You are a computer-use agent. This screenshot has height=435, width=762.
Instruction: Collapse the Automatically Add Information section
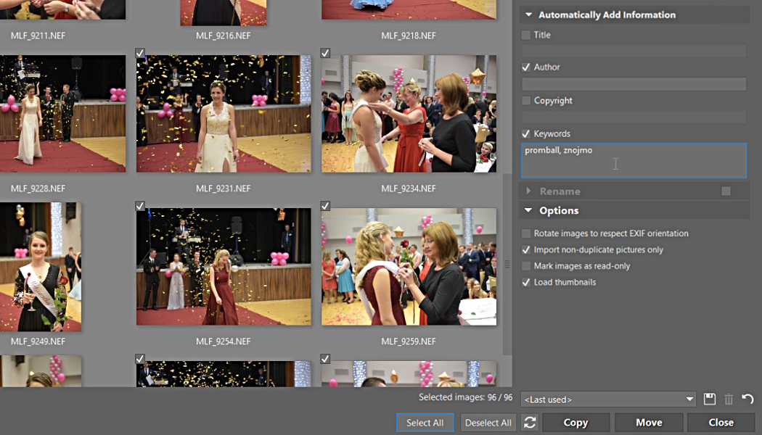click(529, 15)
